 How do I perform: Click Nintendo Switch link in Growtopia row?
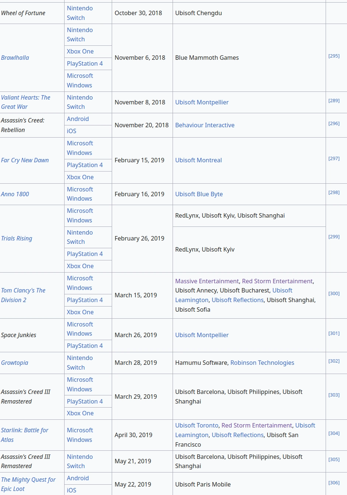click(80, 363)
